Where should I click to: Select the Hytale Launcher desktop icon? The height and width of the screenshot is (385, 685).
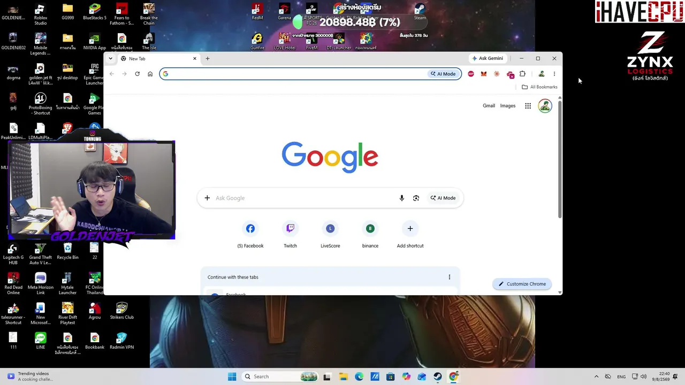(67, 284)
